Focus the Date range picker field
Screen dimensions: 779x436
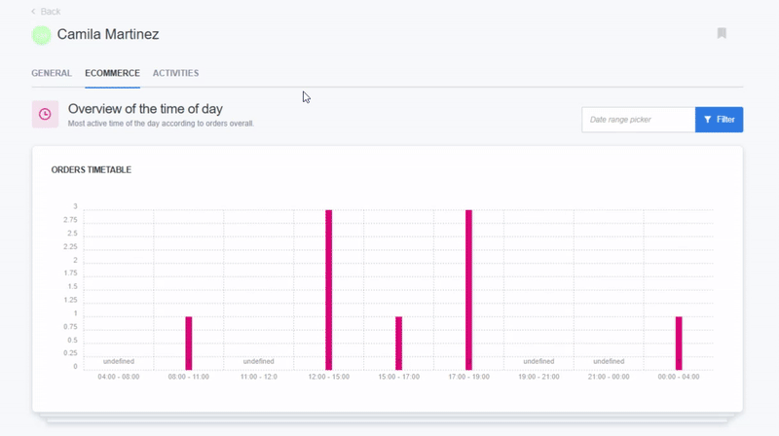[x=638, y=120]
